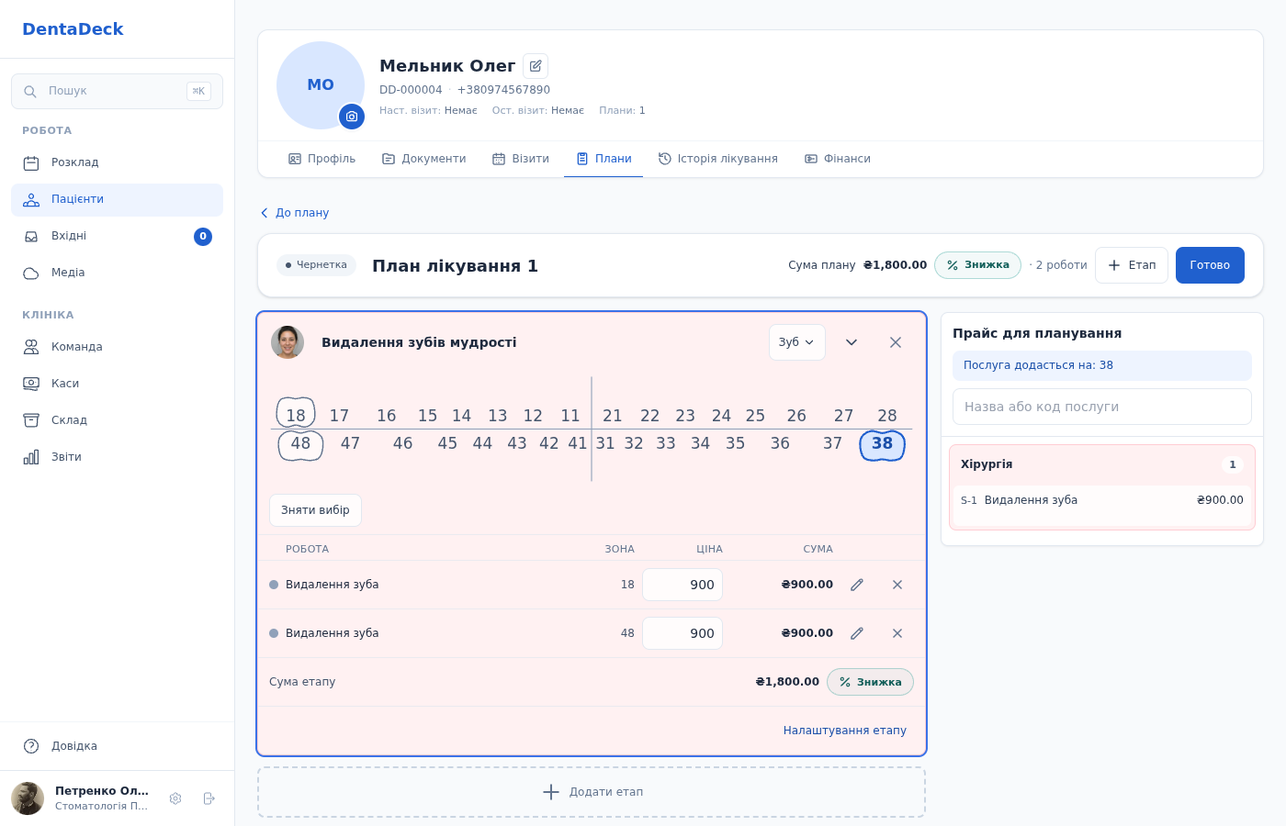Click plan-level Знижка button in header
The height and width of the screenshot is (826, 1286).
pos(977,265)
